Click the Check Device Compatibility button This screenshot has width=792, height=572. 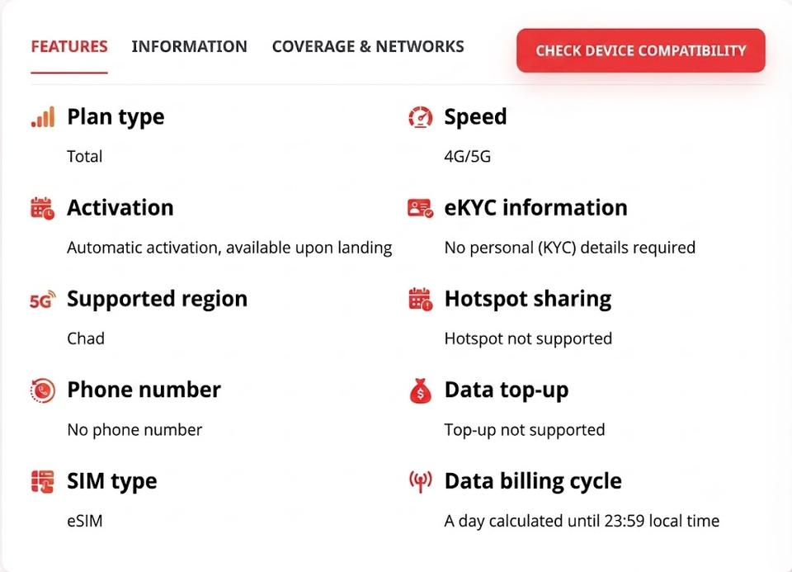pyautogui.click(x=640, y=50)
